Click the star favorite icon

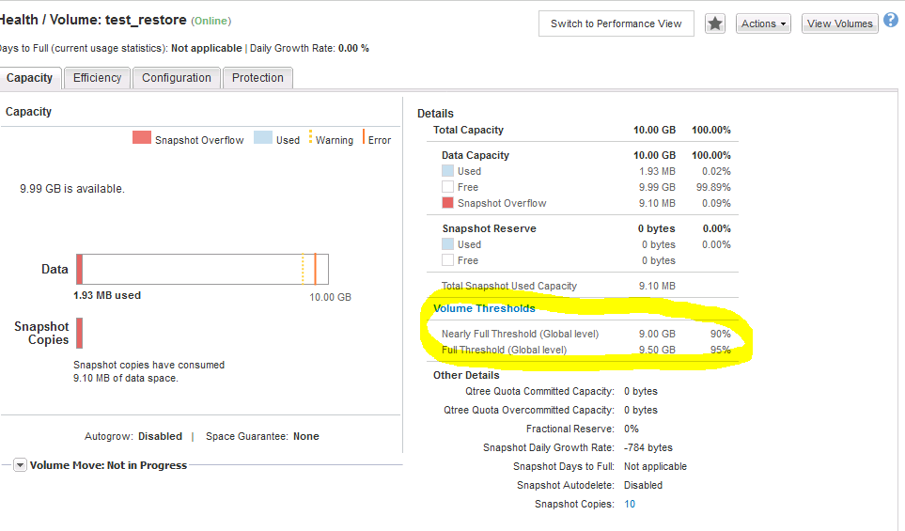[x=715, y=23]
